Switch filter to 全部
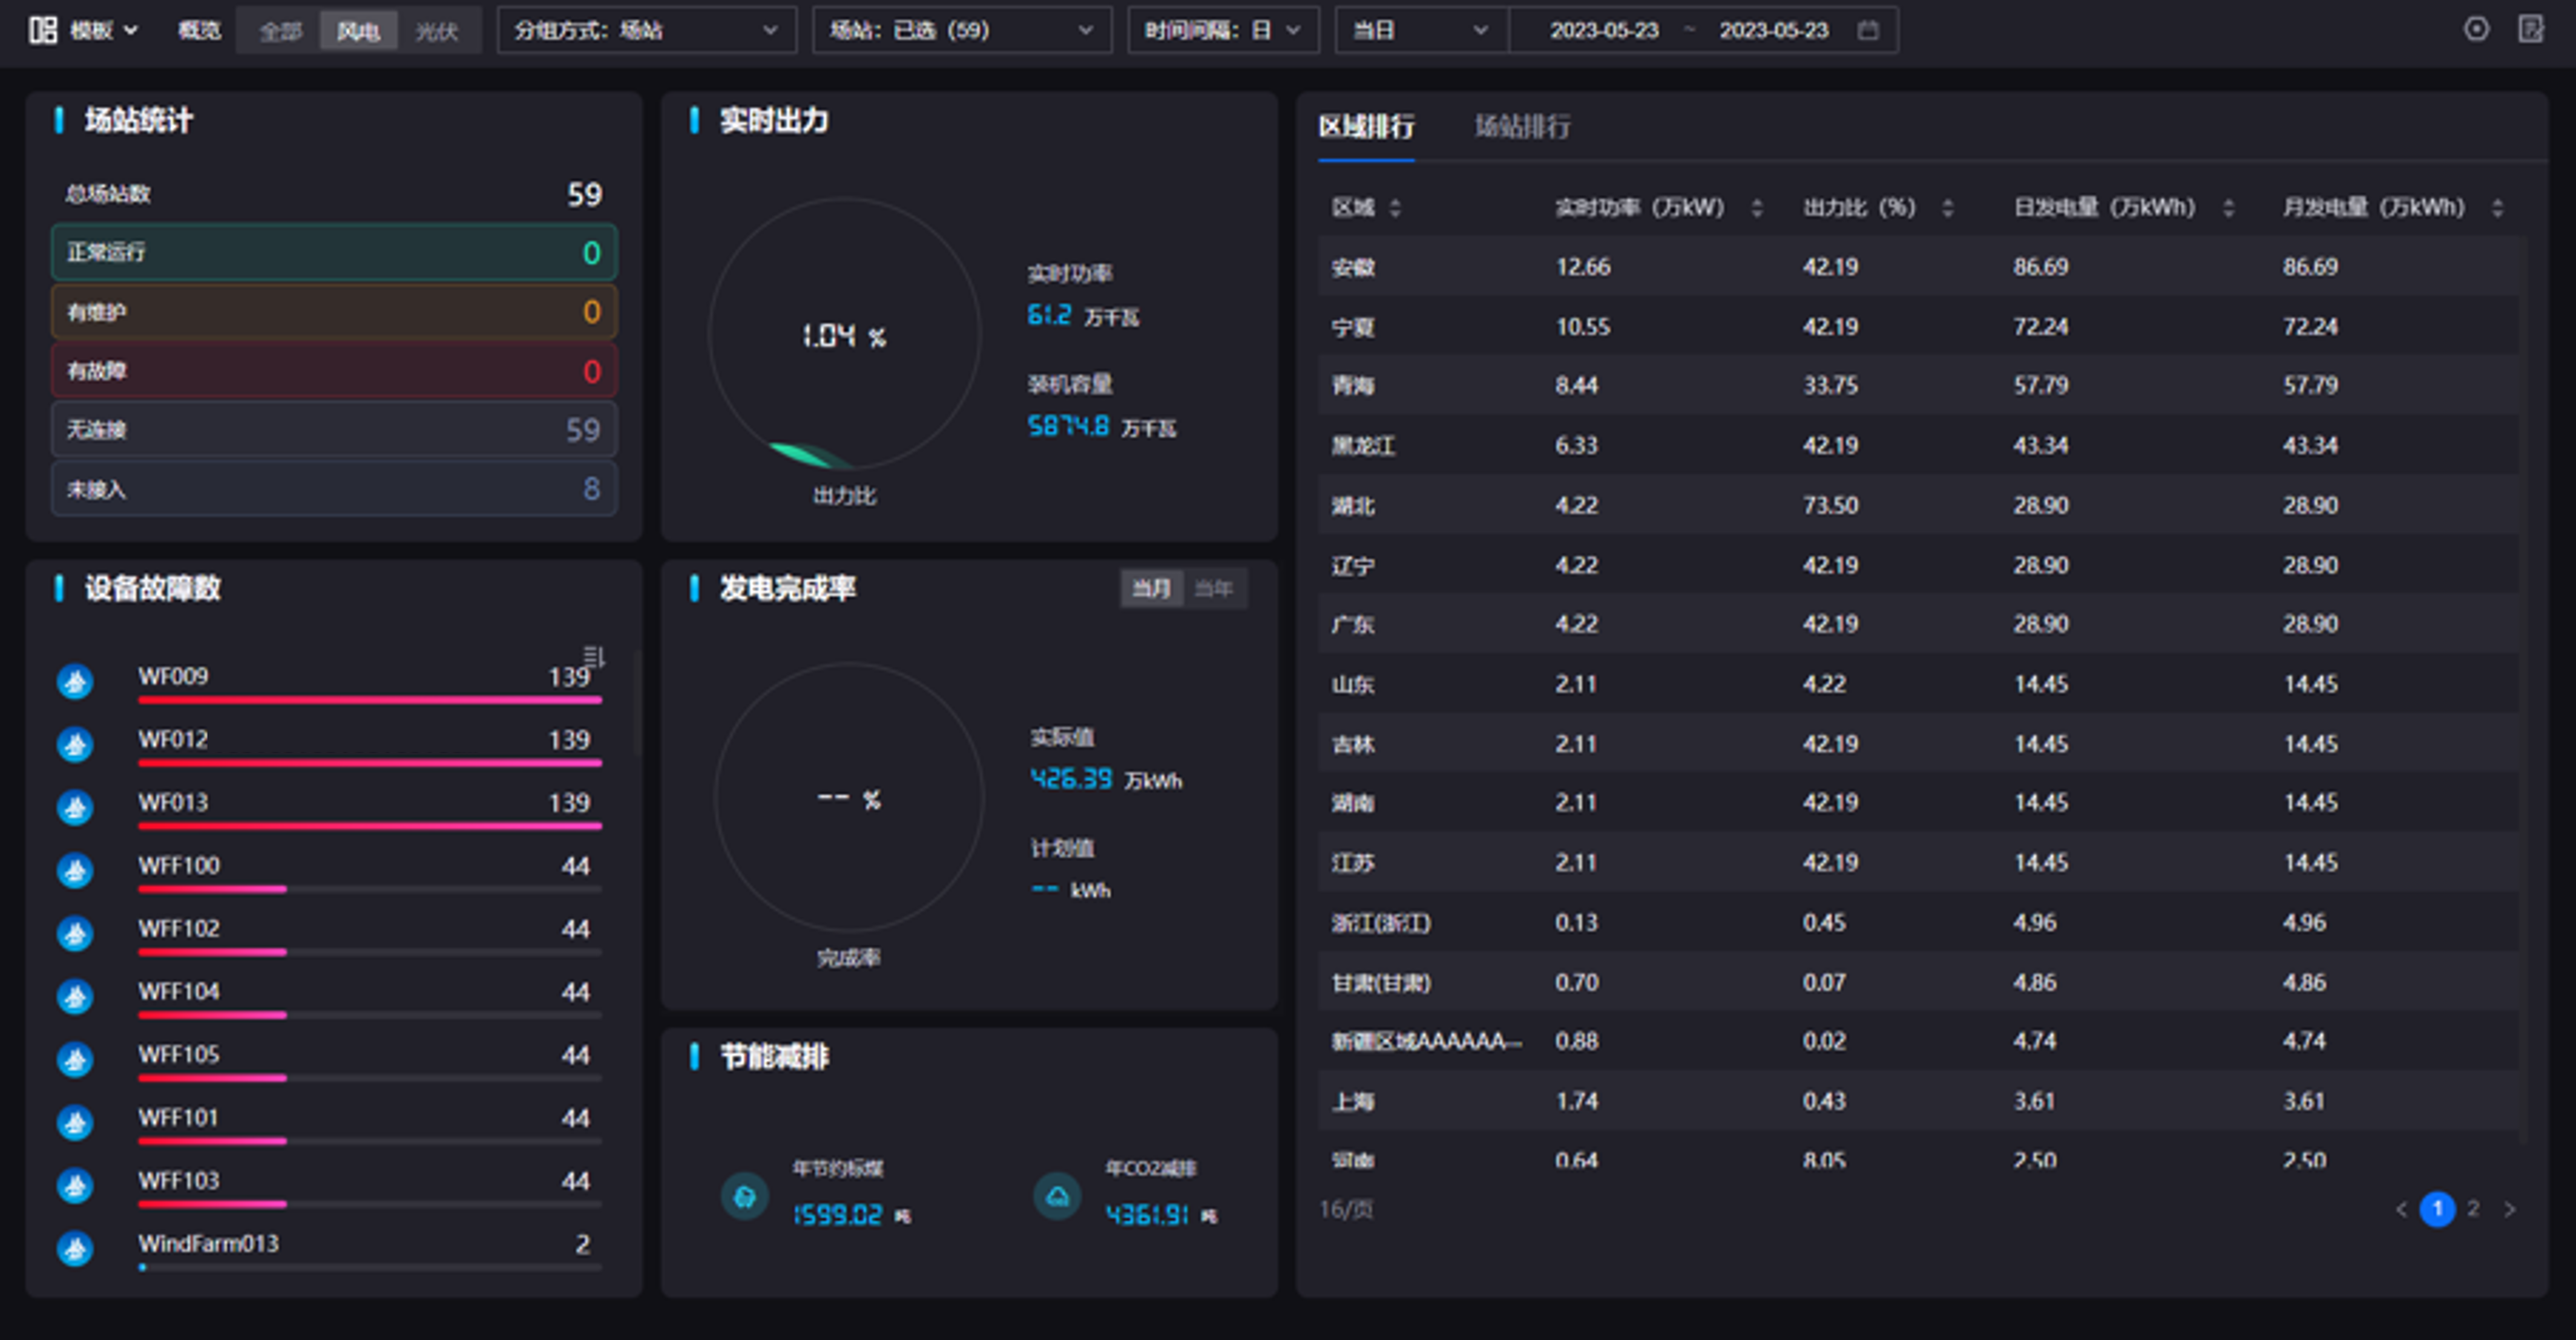Image resolution: width=2576 pixels, height=1340 pixels. 280,31
